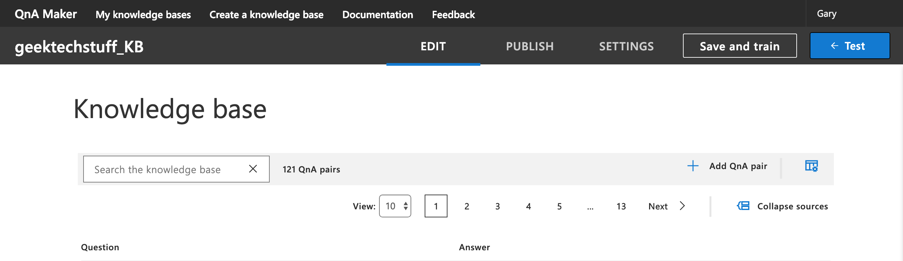Click the View count stepper arrows
Screen dimensions: 903x261
click(x=406, y=206)
